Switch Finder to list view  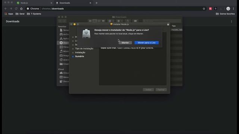pos(94,21)
